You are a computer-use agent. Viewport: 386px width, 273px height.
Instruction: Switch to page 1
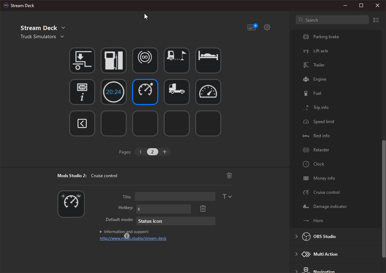pyautogui.click(x=140, y=152)
